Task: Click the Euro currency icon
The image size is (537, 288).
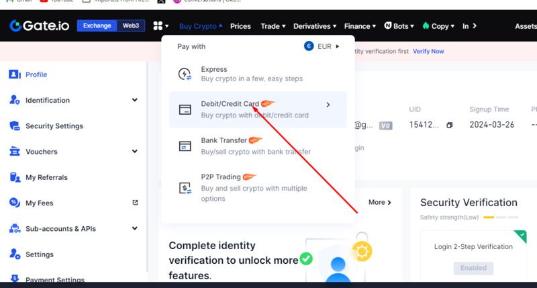Action: [x=309, y=46]
